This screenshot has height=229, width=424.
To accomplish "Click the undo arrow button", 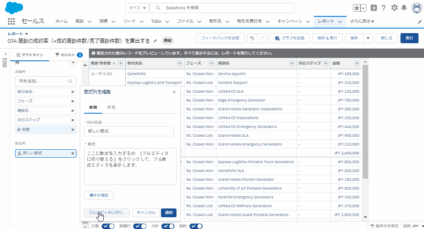I will point(252,38).
